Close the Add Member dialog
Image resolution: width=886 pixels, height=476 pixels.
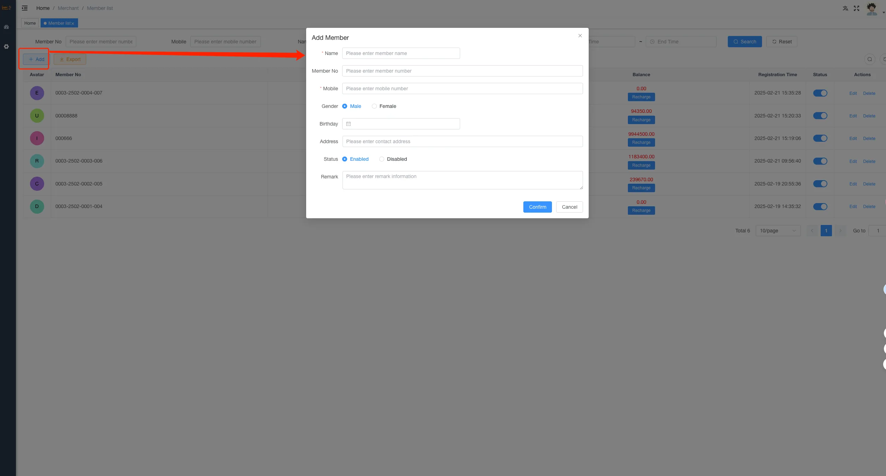pos(580,36)
